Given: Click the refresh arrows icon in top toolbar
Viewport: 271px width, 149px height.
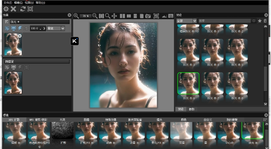Looking at the screenshot, I should (x=23, y=9).
